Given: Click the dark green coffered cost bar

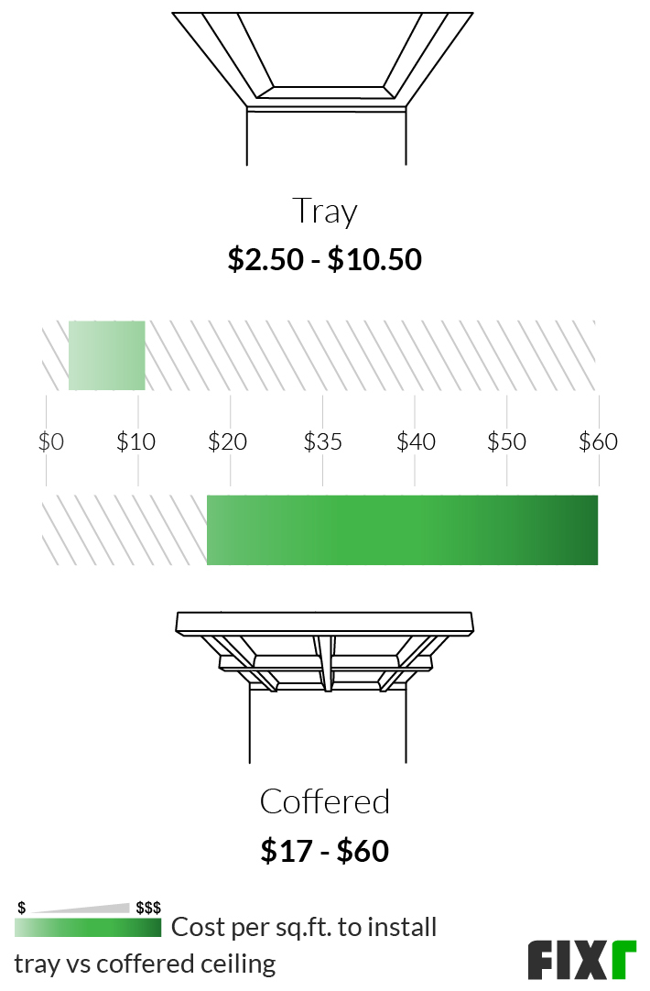Looking at the screenshot, I should (403, 529).
